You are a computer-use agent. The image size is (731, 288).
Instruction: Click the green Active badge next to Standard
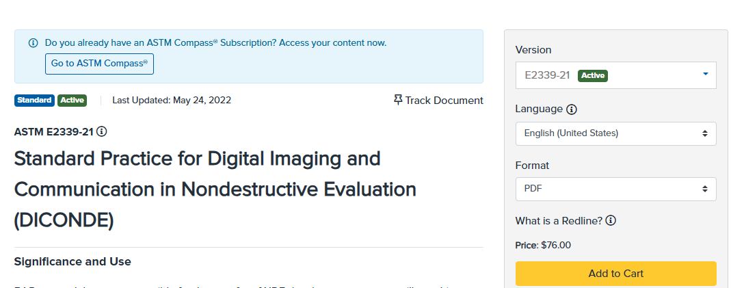72,100
